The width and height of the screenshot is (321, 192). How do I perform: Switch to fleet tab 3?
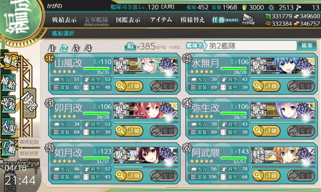pos(76,48)
